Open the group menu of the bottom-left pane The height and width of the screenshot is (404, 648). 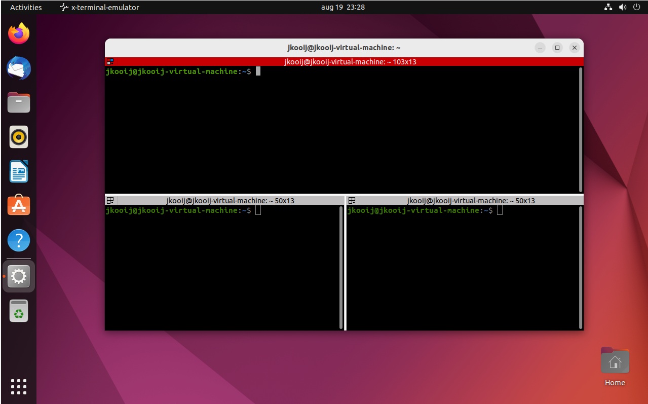(x=110, y=201)
